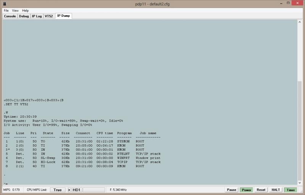Switch to the Debug tab
Screen dimensions: 305x195
pyautogui.click(x=24, y=16)
